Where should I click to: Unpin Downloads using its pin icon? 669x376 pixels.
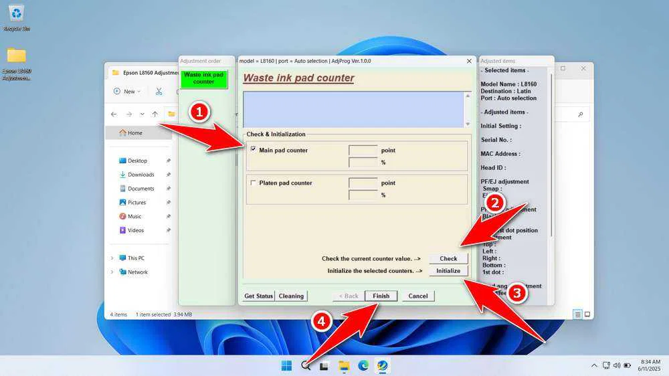pos(169,175)
